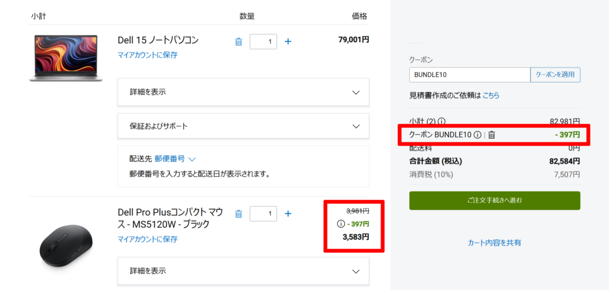Open info icon next to mouse -397円 discount
Screen dimensions: 609x290
tap(341, 224)
